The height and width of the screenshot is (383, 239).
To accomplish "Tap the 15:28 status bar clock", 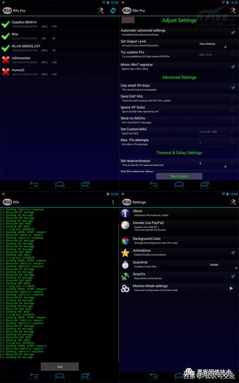I will point(114,3).
